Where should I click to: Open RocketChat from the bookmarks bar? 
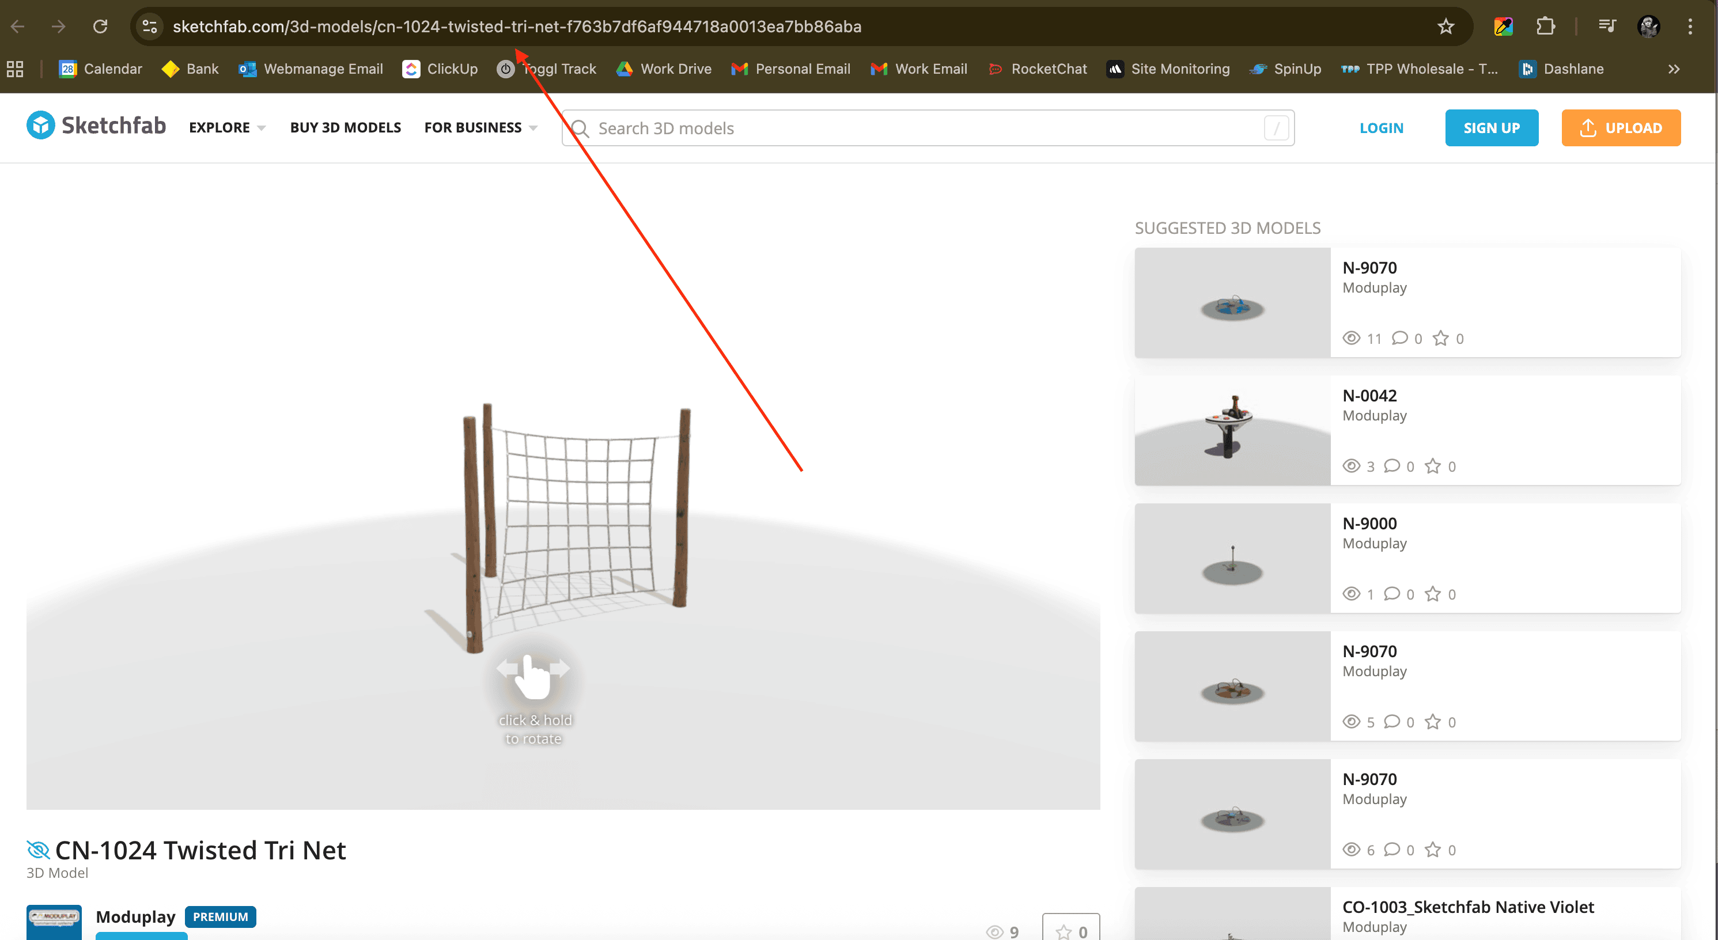point(1038,69)
